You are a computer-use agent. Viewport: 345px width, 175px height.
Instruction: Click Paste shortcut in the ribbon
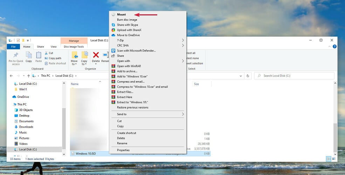click(55, 63)
